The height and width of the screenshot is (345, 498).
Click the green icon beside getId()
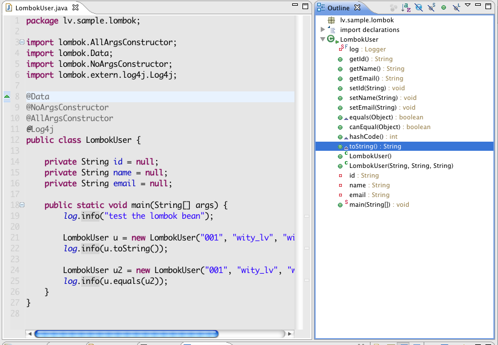point(340,59)
